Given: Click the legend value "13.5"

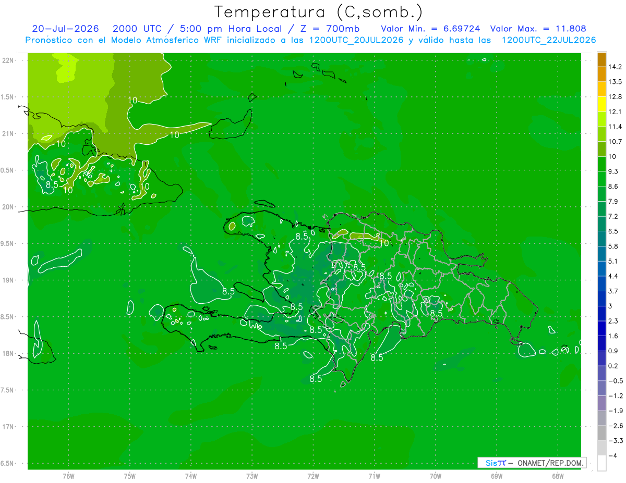Looking at the screenshot, I should click(x=615, y=82).
